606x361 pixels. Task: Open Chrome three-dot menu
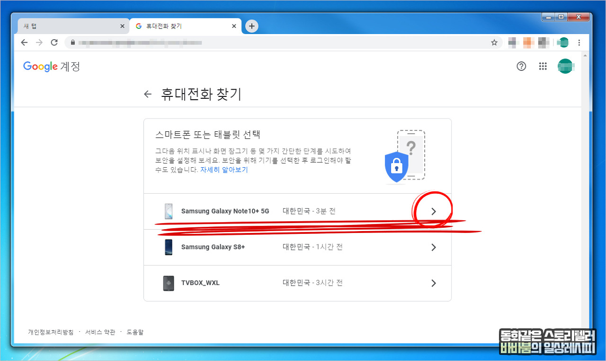[x=579, y=43]
